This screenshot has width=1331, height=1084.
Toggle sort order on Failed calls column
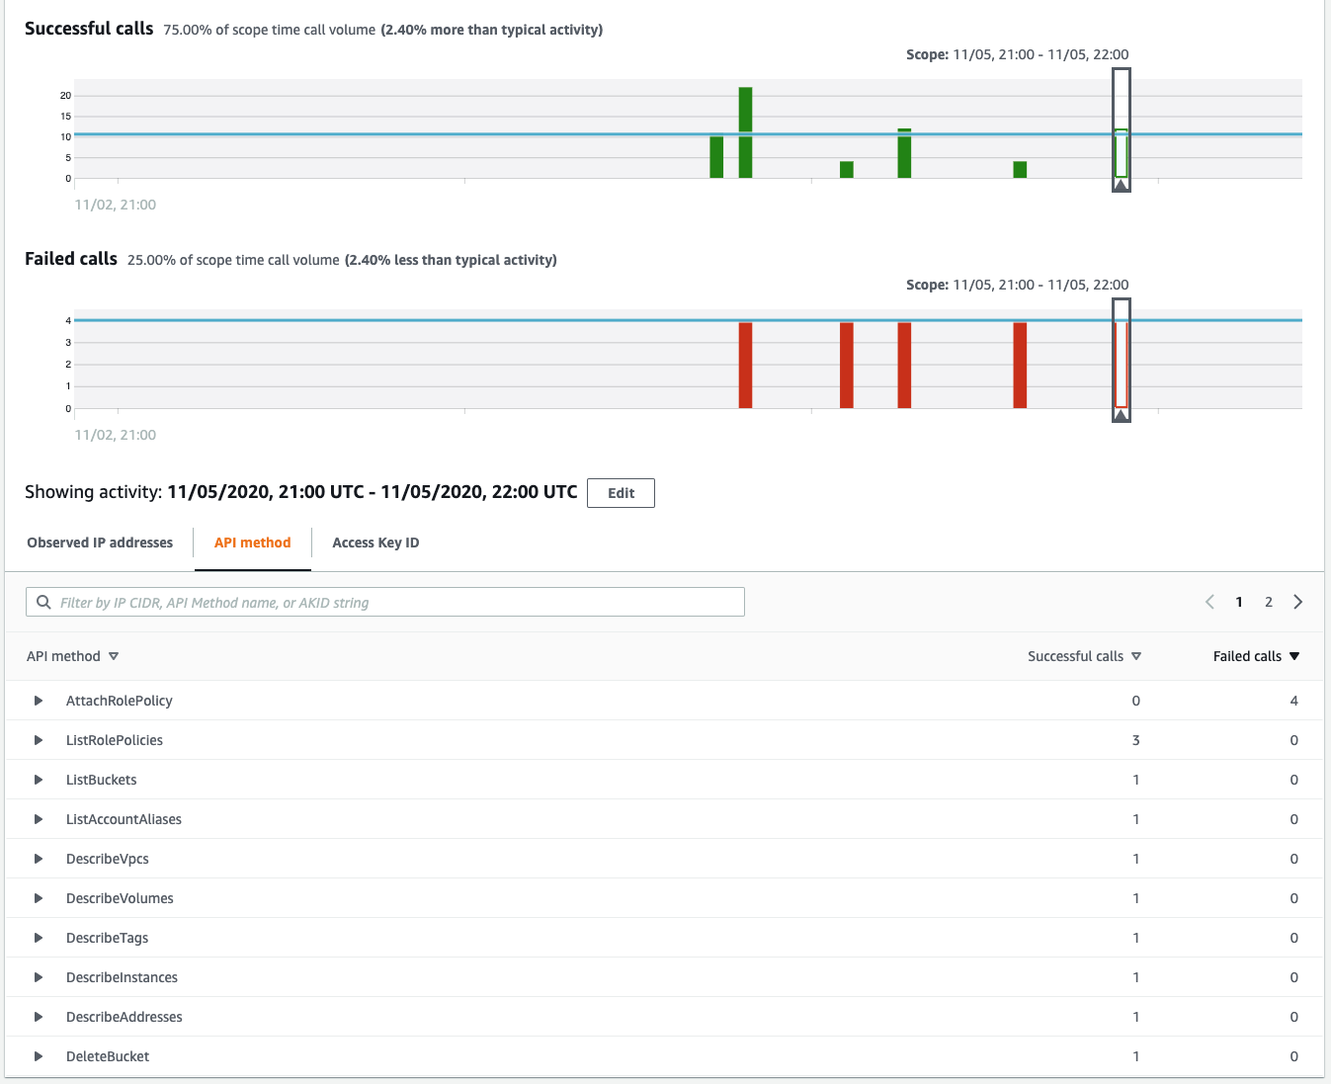point(1294,655)
